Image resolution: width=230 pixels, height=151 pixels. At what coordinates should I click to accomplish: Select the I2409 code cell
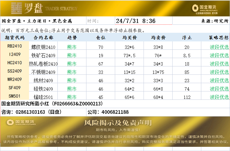(x=15, y=55)
